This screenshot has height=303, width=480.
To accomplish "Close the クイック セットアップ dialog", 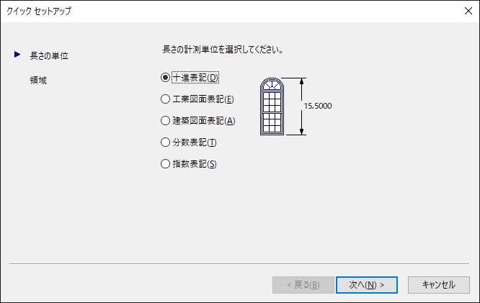I will [468, 11].
